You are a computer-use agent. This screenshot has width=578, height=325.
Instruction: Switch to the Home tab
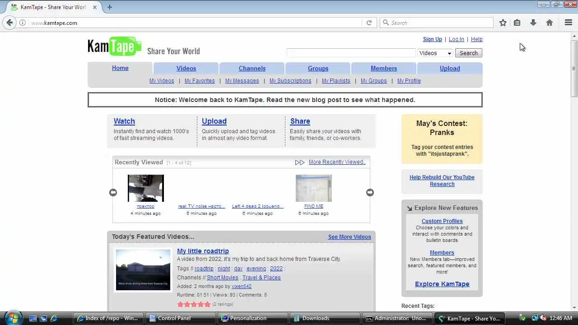tap(120, 68)
